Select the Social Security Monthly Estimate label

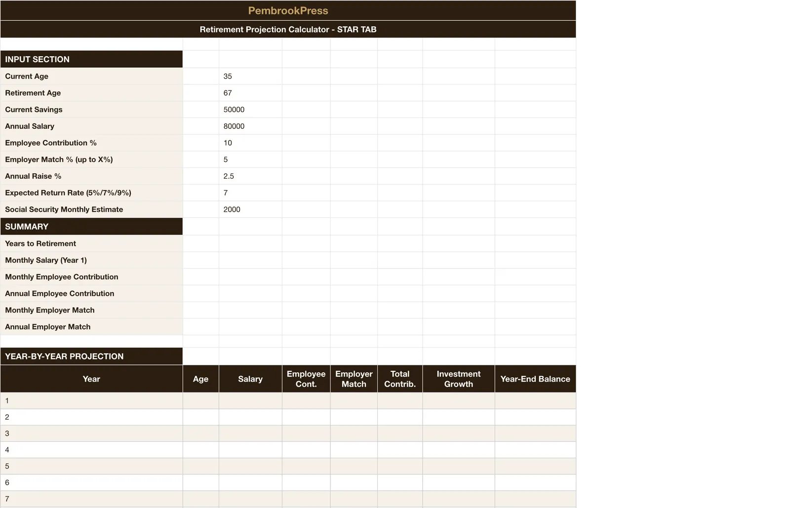click(91, 209)
